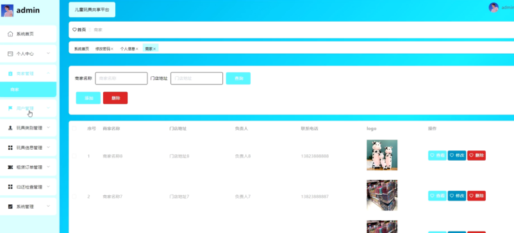Image resolution: width=514 pixels, height=233 pixels.
Task: Click the flag icon beside 用户管理
Action: [10, 108]
